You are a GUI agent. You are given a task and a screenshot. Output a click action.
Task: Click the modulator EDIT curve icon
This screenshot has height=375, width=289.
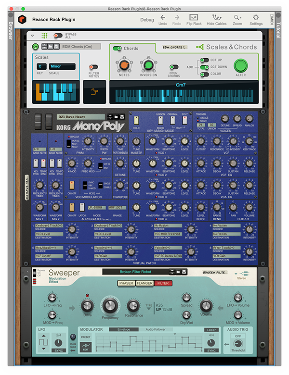[x=86, y=347]
